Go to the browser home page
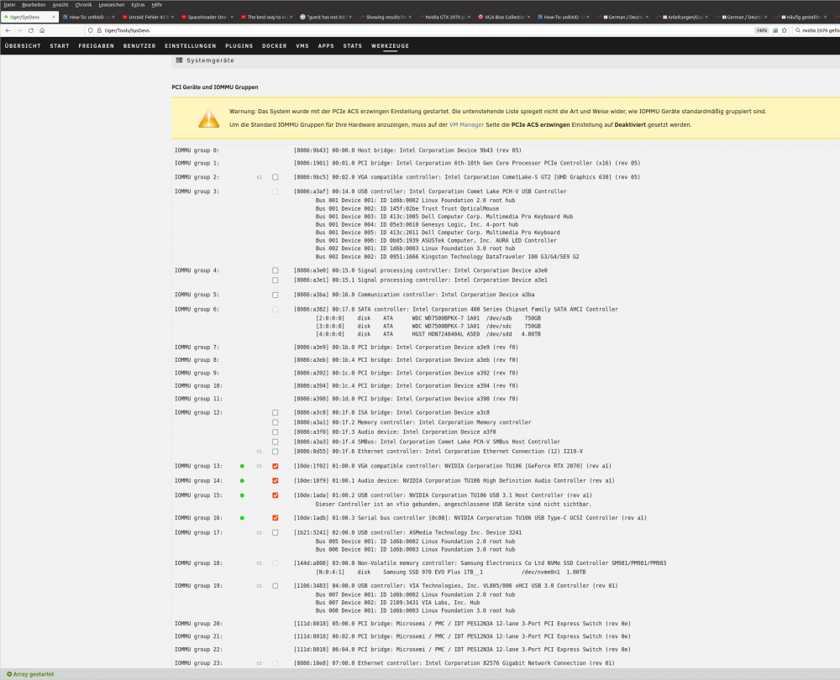This screenshot has width=840, height=680. pyautogui.click(x=42, y=30)
